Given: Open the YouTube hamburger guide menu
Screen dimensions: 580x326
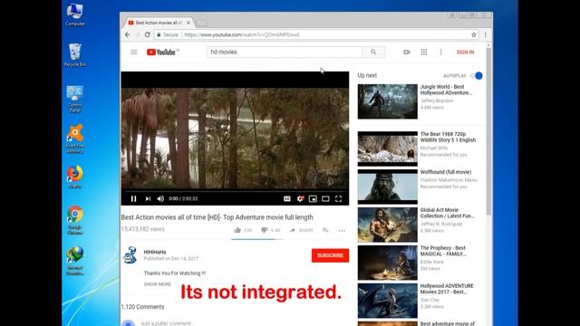Looking at the screenshot, I should coord(134,53).
